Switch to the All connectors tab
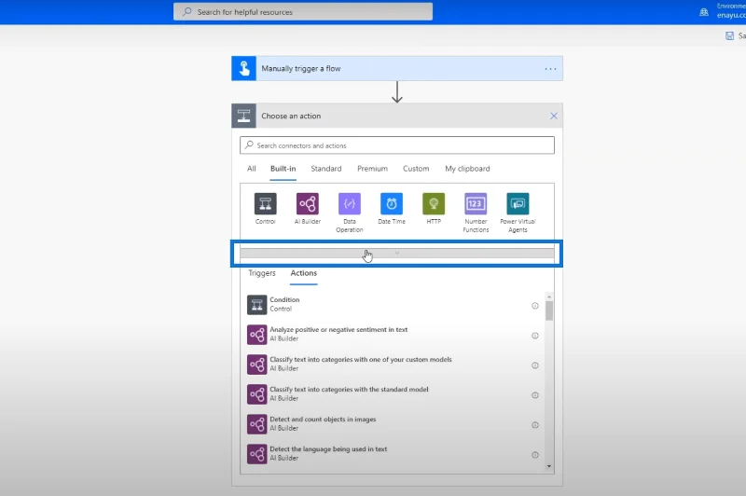The height and width of the screenshot is (496, 746). [251, 169]
